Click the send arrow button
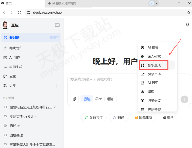Viewport: 192px width, 148px height. pyautogui.click(x=184, y=99)
